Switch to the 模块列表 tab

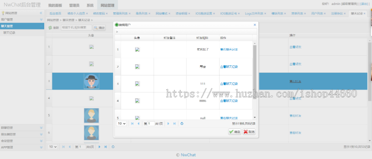click(277, 14)
